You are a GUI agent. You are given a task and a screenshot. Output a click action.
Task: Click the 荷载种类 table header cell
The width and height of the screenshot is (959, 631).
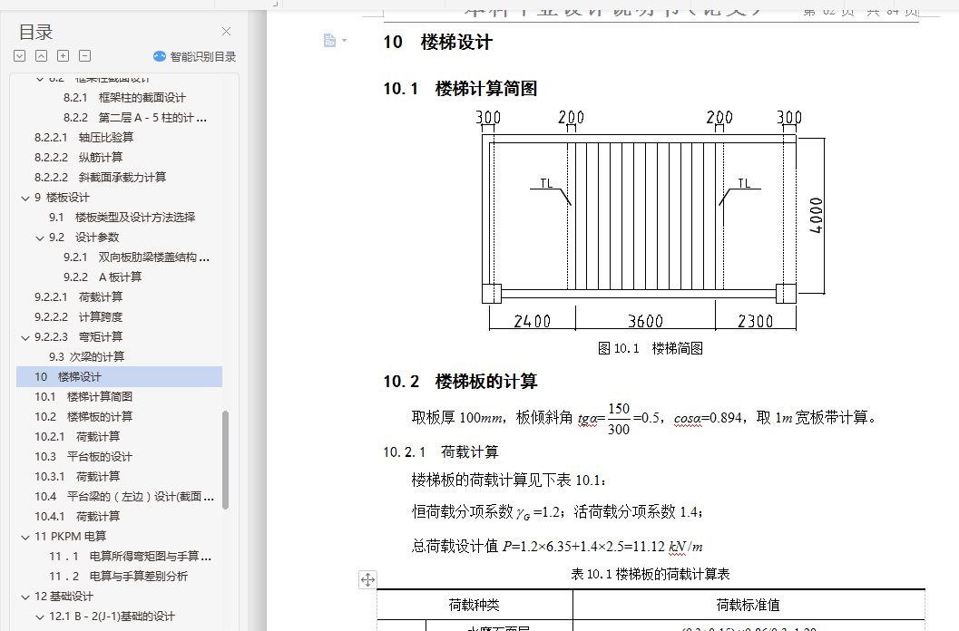coord(475,605)
